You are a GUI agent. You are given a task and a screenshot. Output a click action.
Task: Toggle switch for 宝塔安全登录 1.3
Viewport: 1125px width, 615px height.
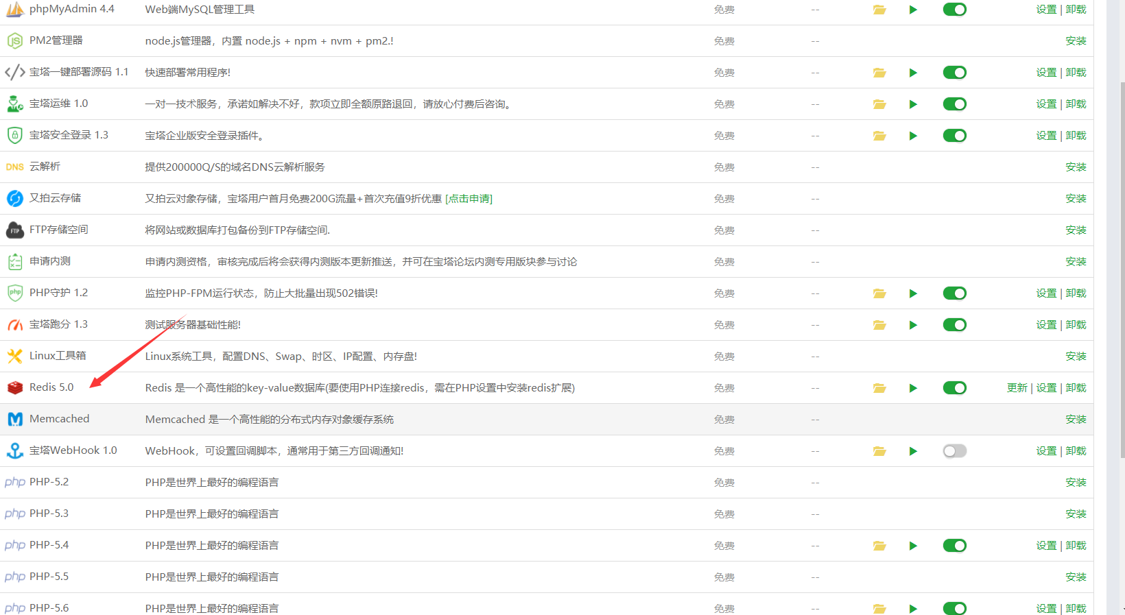point(955,136)
